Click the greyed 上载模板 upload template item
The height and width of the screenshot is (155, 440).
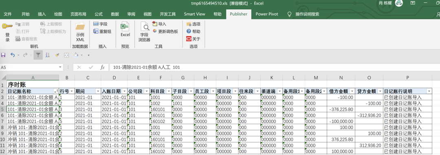pos(51,24)
